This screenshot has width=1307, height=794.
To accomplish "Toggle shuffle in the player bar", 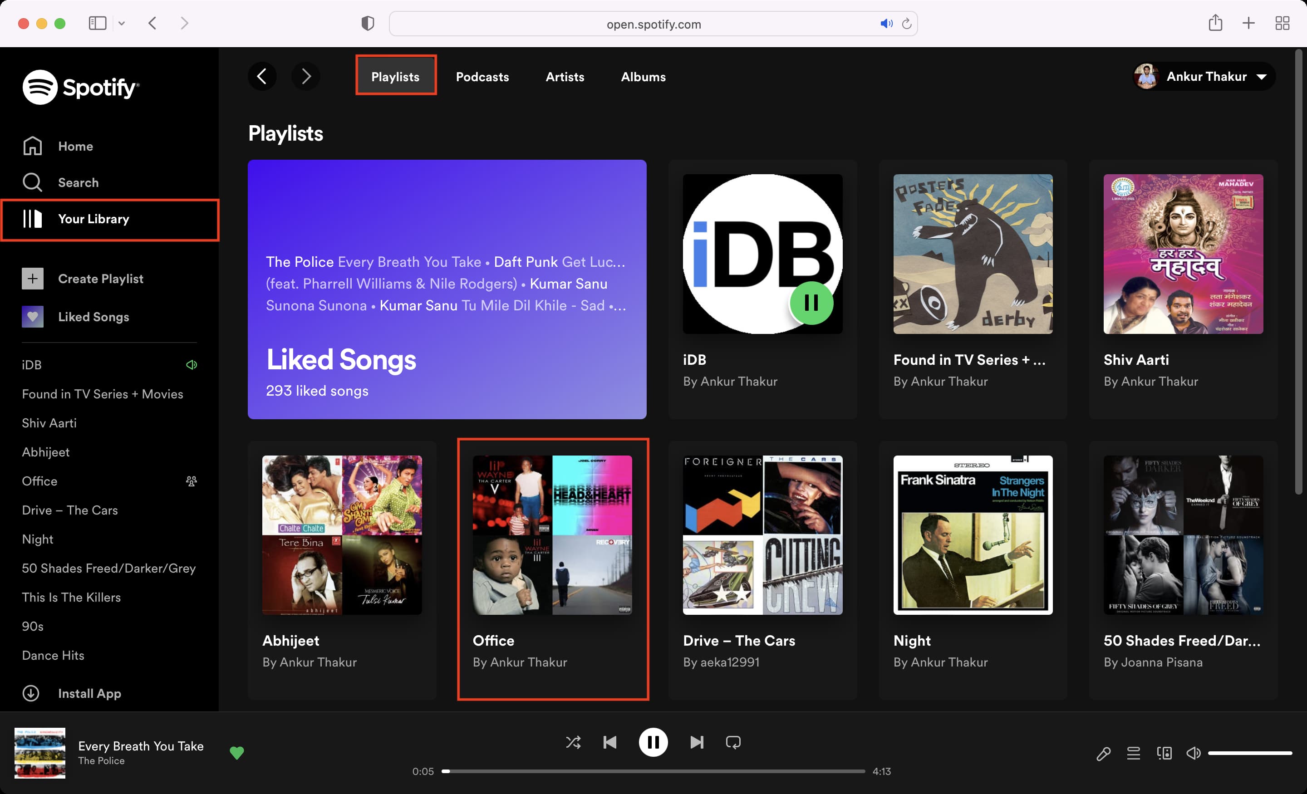I will tap(573, 742).
